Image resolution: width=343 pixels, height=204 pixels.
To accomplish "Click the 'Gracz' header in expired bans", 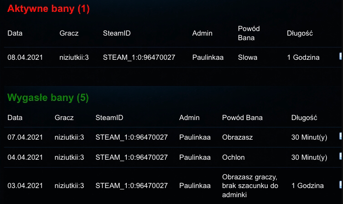I will pyautogui.click(x=64, y=118).
